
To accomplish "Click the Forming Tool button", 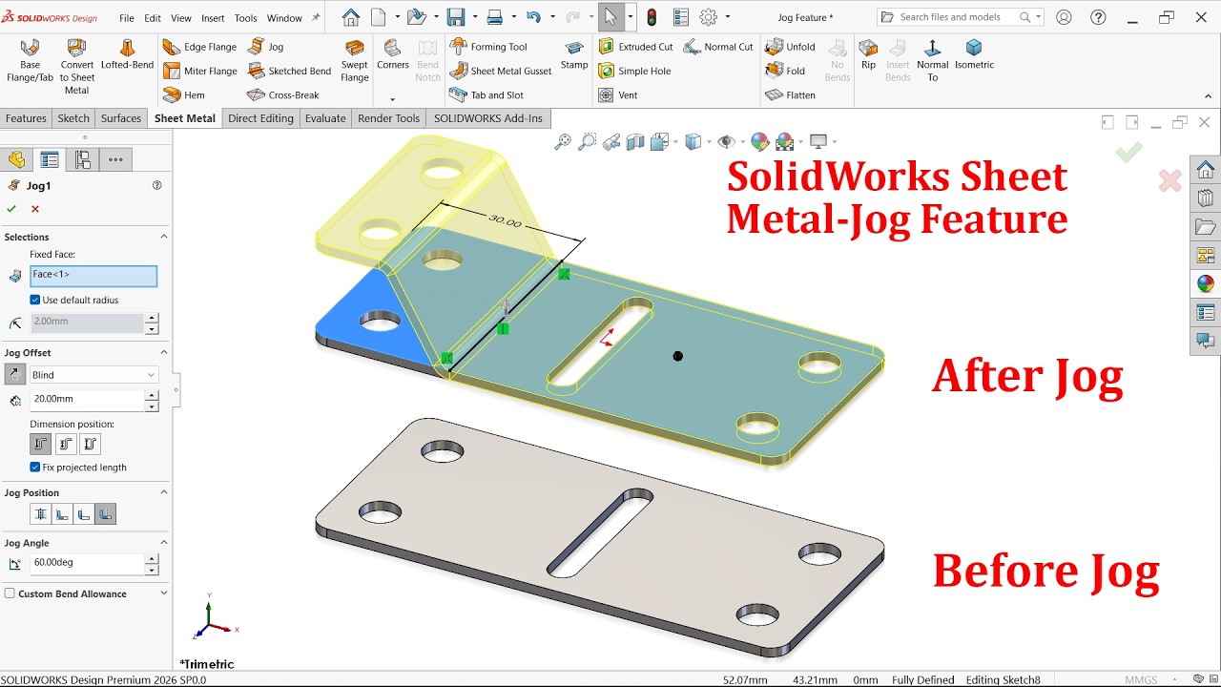I will click(488, 47).
